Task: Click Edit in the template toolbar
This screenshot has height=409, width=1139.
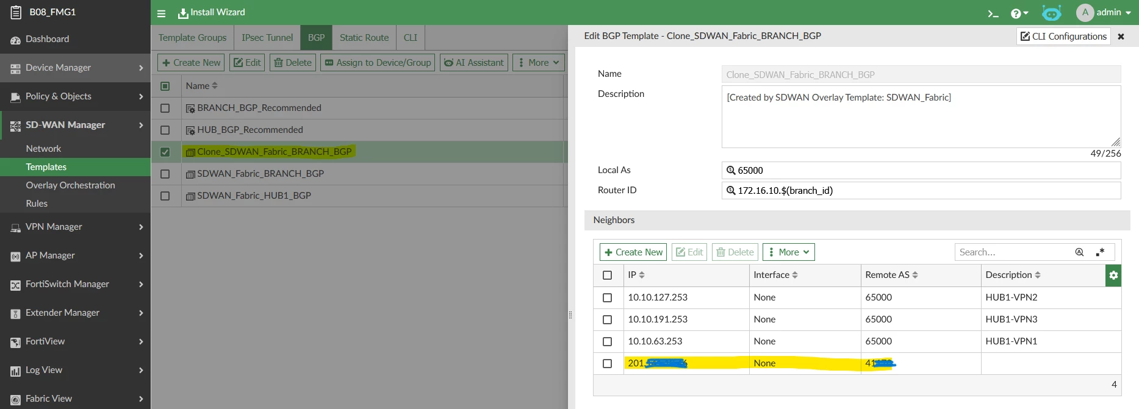Action: coord(247,63)
